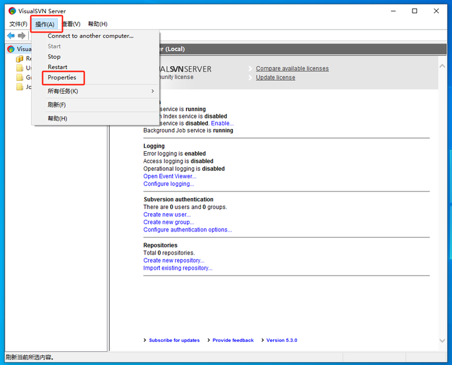The height and width of the screenshot is (365, 452).
Task: Click the submenu arrow beside 所有任务(K)
Action: [153, 91]
